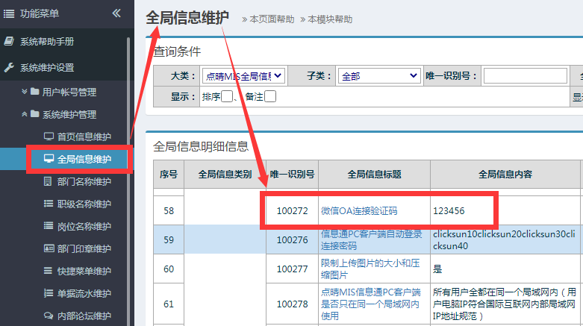Click the book icon beside 系统帮助手册
583x326 pixels.
[10, 41]
